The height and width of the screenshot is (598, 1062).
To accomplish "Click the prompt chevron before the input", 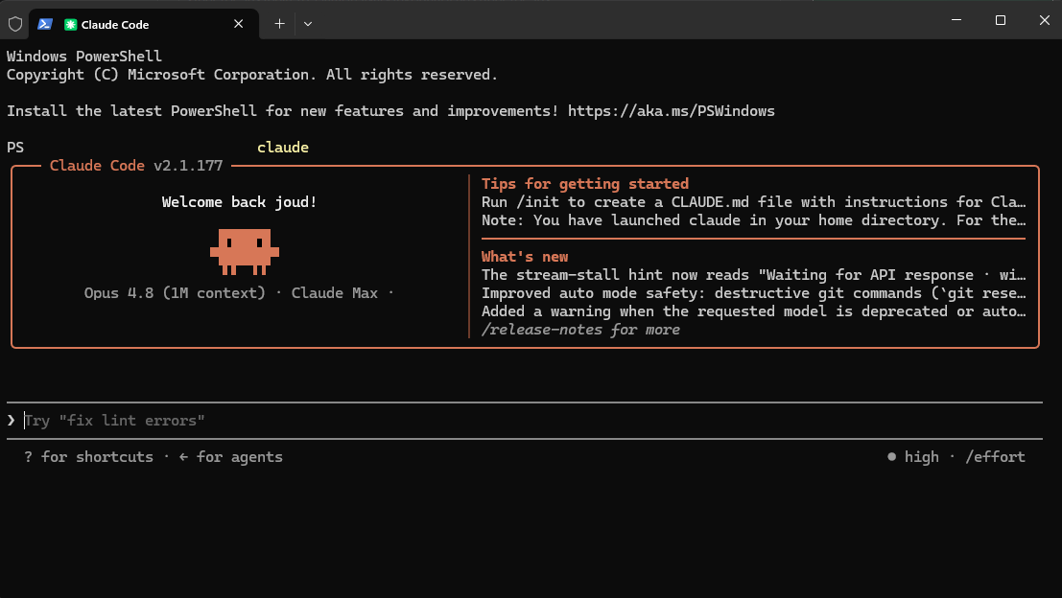I will tap(11, 420).
